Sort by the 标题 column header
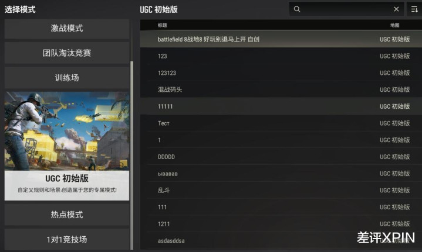 click(163, 25)
